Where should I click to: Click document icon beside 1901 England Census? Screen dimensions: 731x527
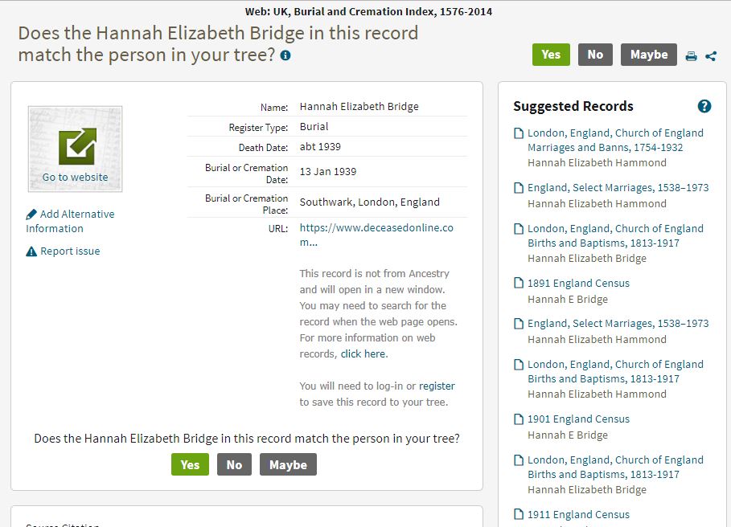point(519,419)
